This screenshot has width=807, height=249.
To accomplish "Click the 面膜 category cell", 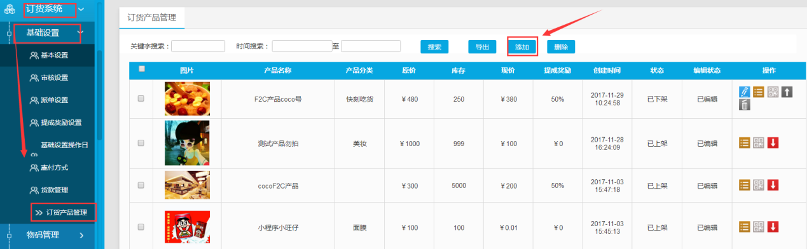I will pos(359,227).
